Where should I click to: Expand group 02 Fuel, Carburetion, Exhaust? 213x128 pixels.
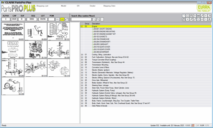pos(82,57)
